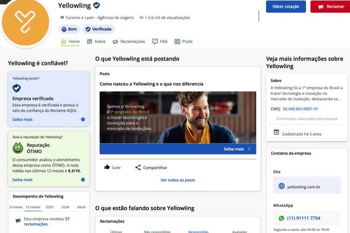Image resolution: width=350 pixels, height=233 pixels.
Task: Click the header vertical scrollbar handle
Action: pos(259,16)
